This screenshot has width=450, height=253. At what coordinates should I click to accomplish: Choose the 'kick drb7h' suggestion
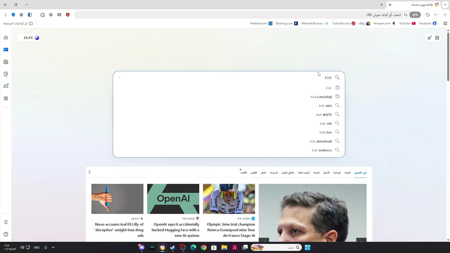point(229,115)
